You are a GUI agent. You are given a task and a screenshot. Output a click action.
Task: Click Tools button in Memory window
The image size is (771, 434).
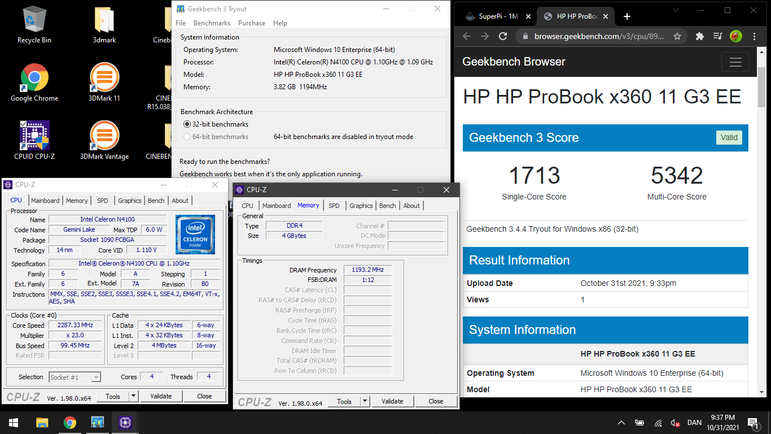click(x=344, y=401)
